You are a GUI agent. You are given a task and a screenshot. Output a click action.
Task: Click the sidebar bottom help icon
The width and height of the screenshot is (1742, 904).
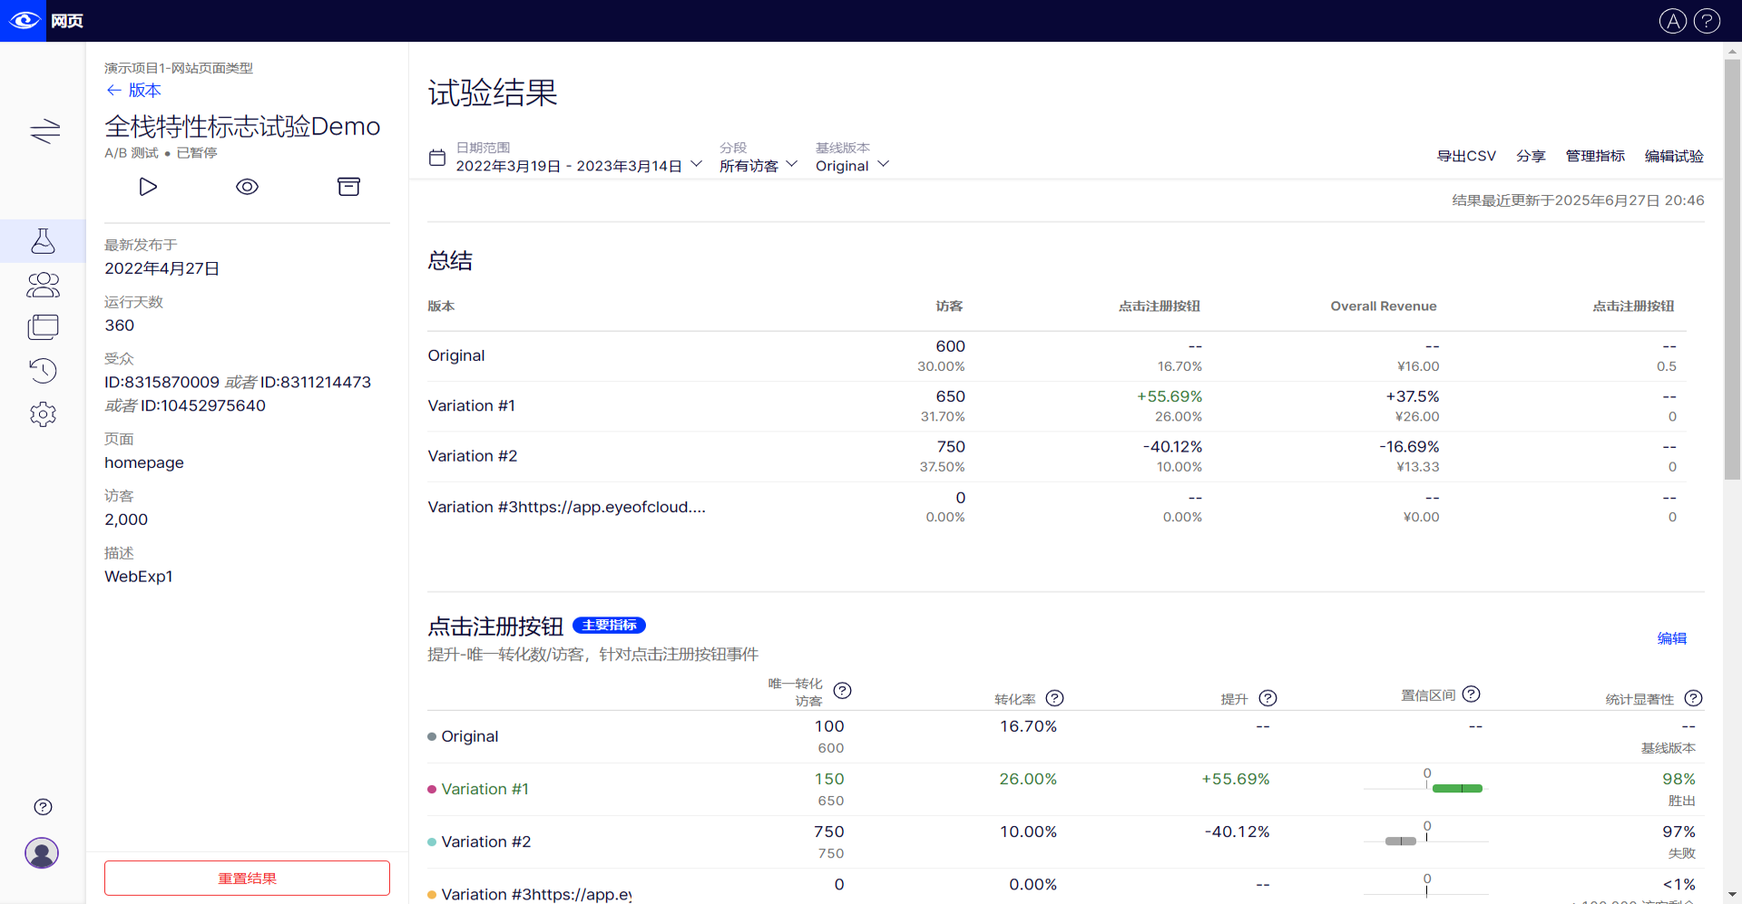(43, 807)
